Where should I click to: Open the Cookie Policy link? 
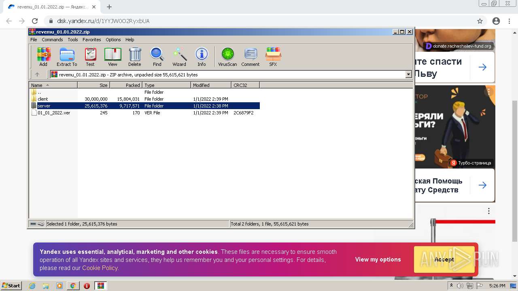point(100,268)
